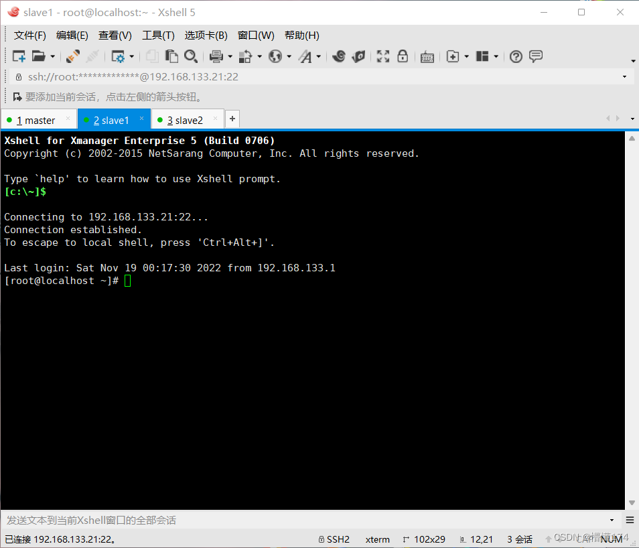Click the New session toolbar icon
Image resolution: width=639 pixels, height=548 pixels.
coord(19,56)
